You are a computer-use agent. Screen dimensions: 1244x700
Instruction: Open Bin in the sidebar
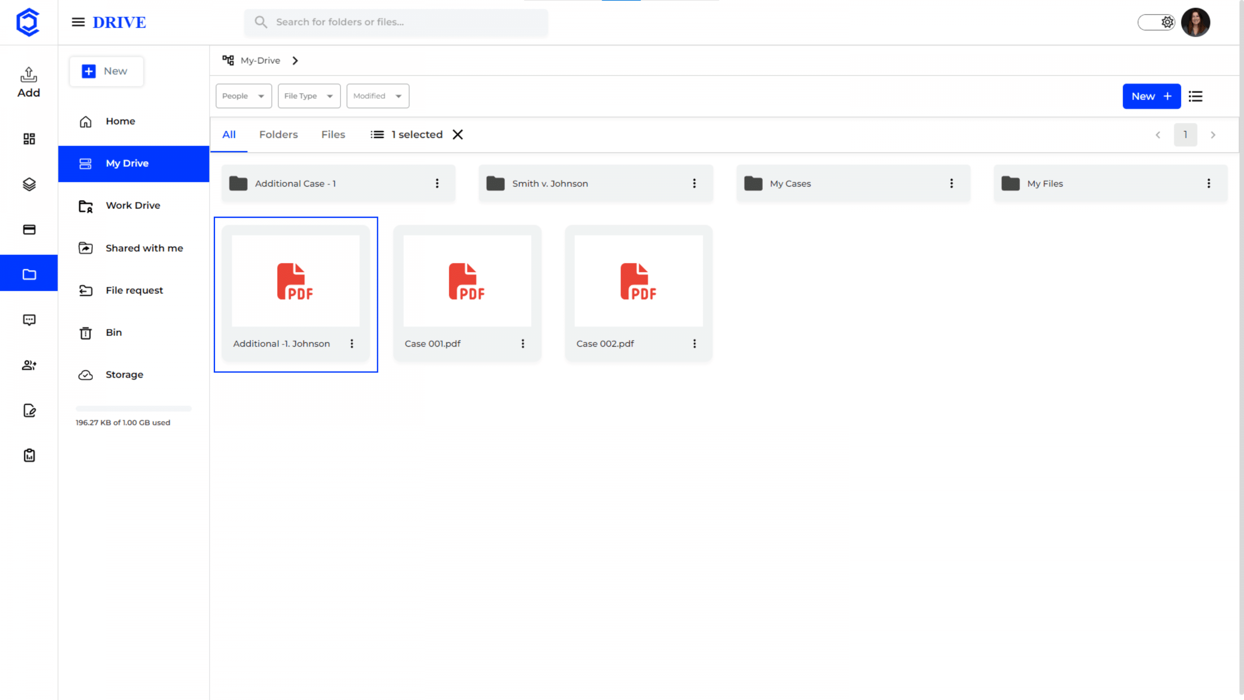pos(134,332)
